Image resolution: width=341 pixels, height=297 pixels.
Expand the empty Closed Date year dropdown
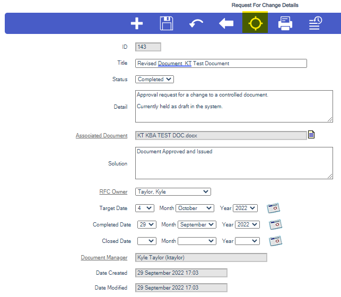point(247,241)
